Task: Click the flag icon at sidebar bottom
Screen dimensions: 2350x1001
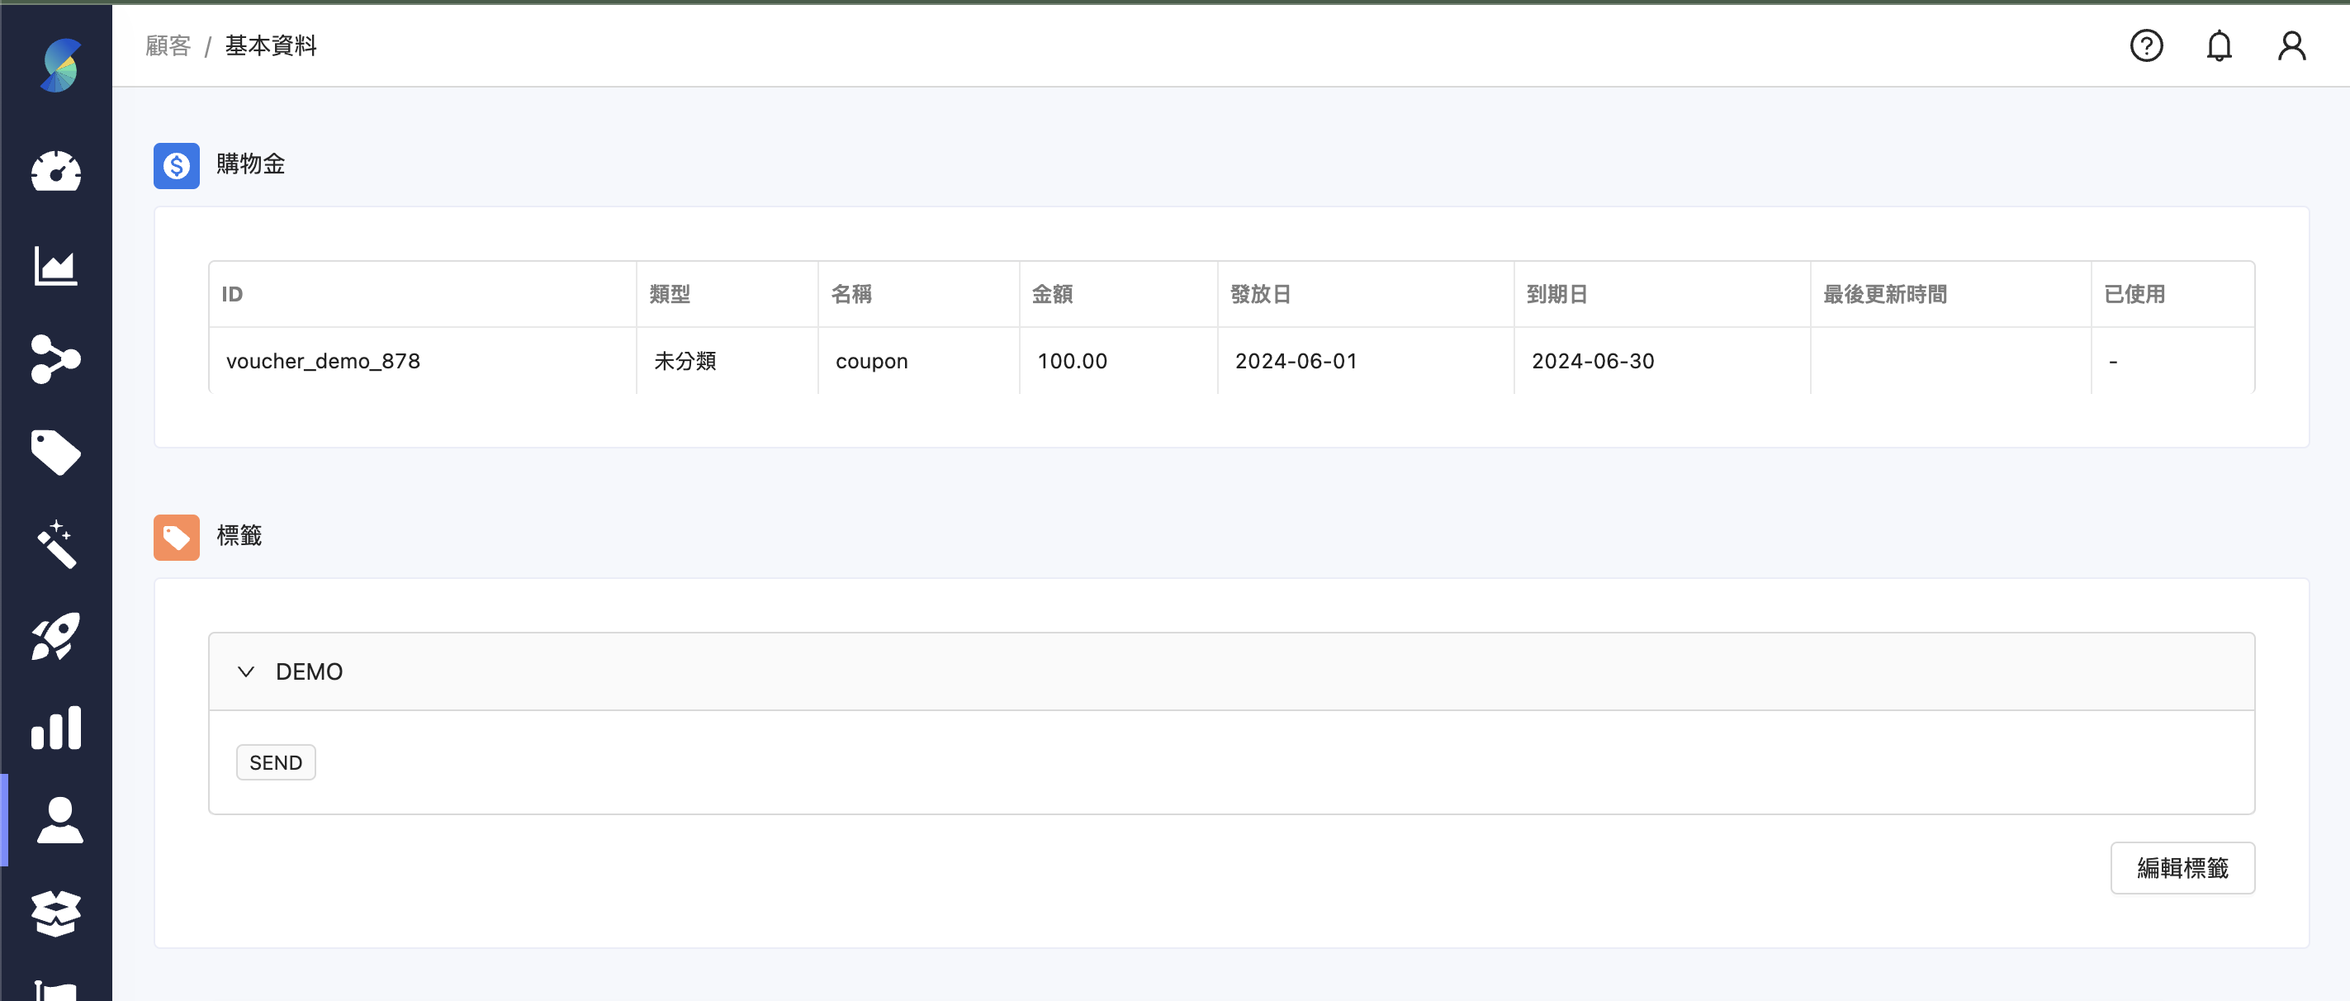Action: (55, 991)
